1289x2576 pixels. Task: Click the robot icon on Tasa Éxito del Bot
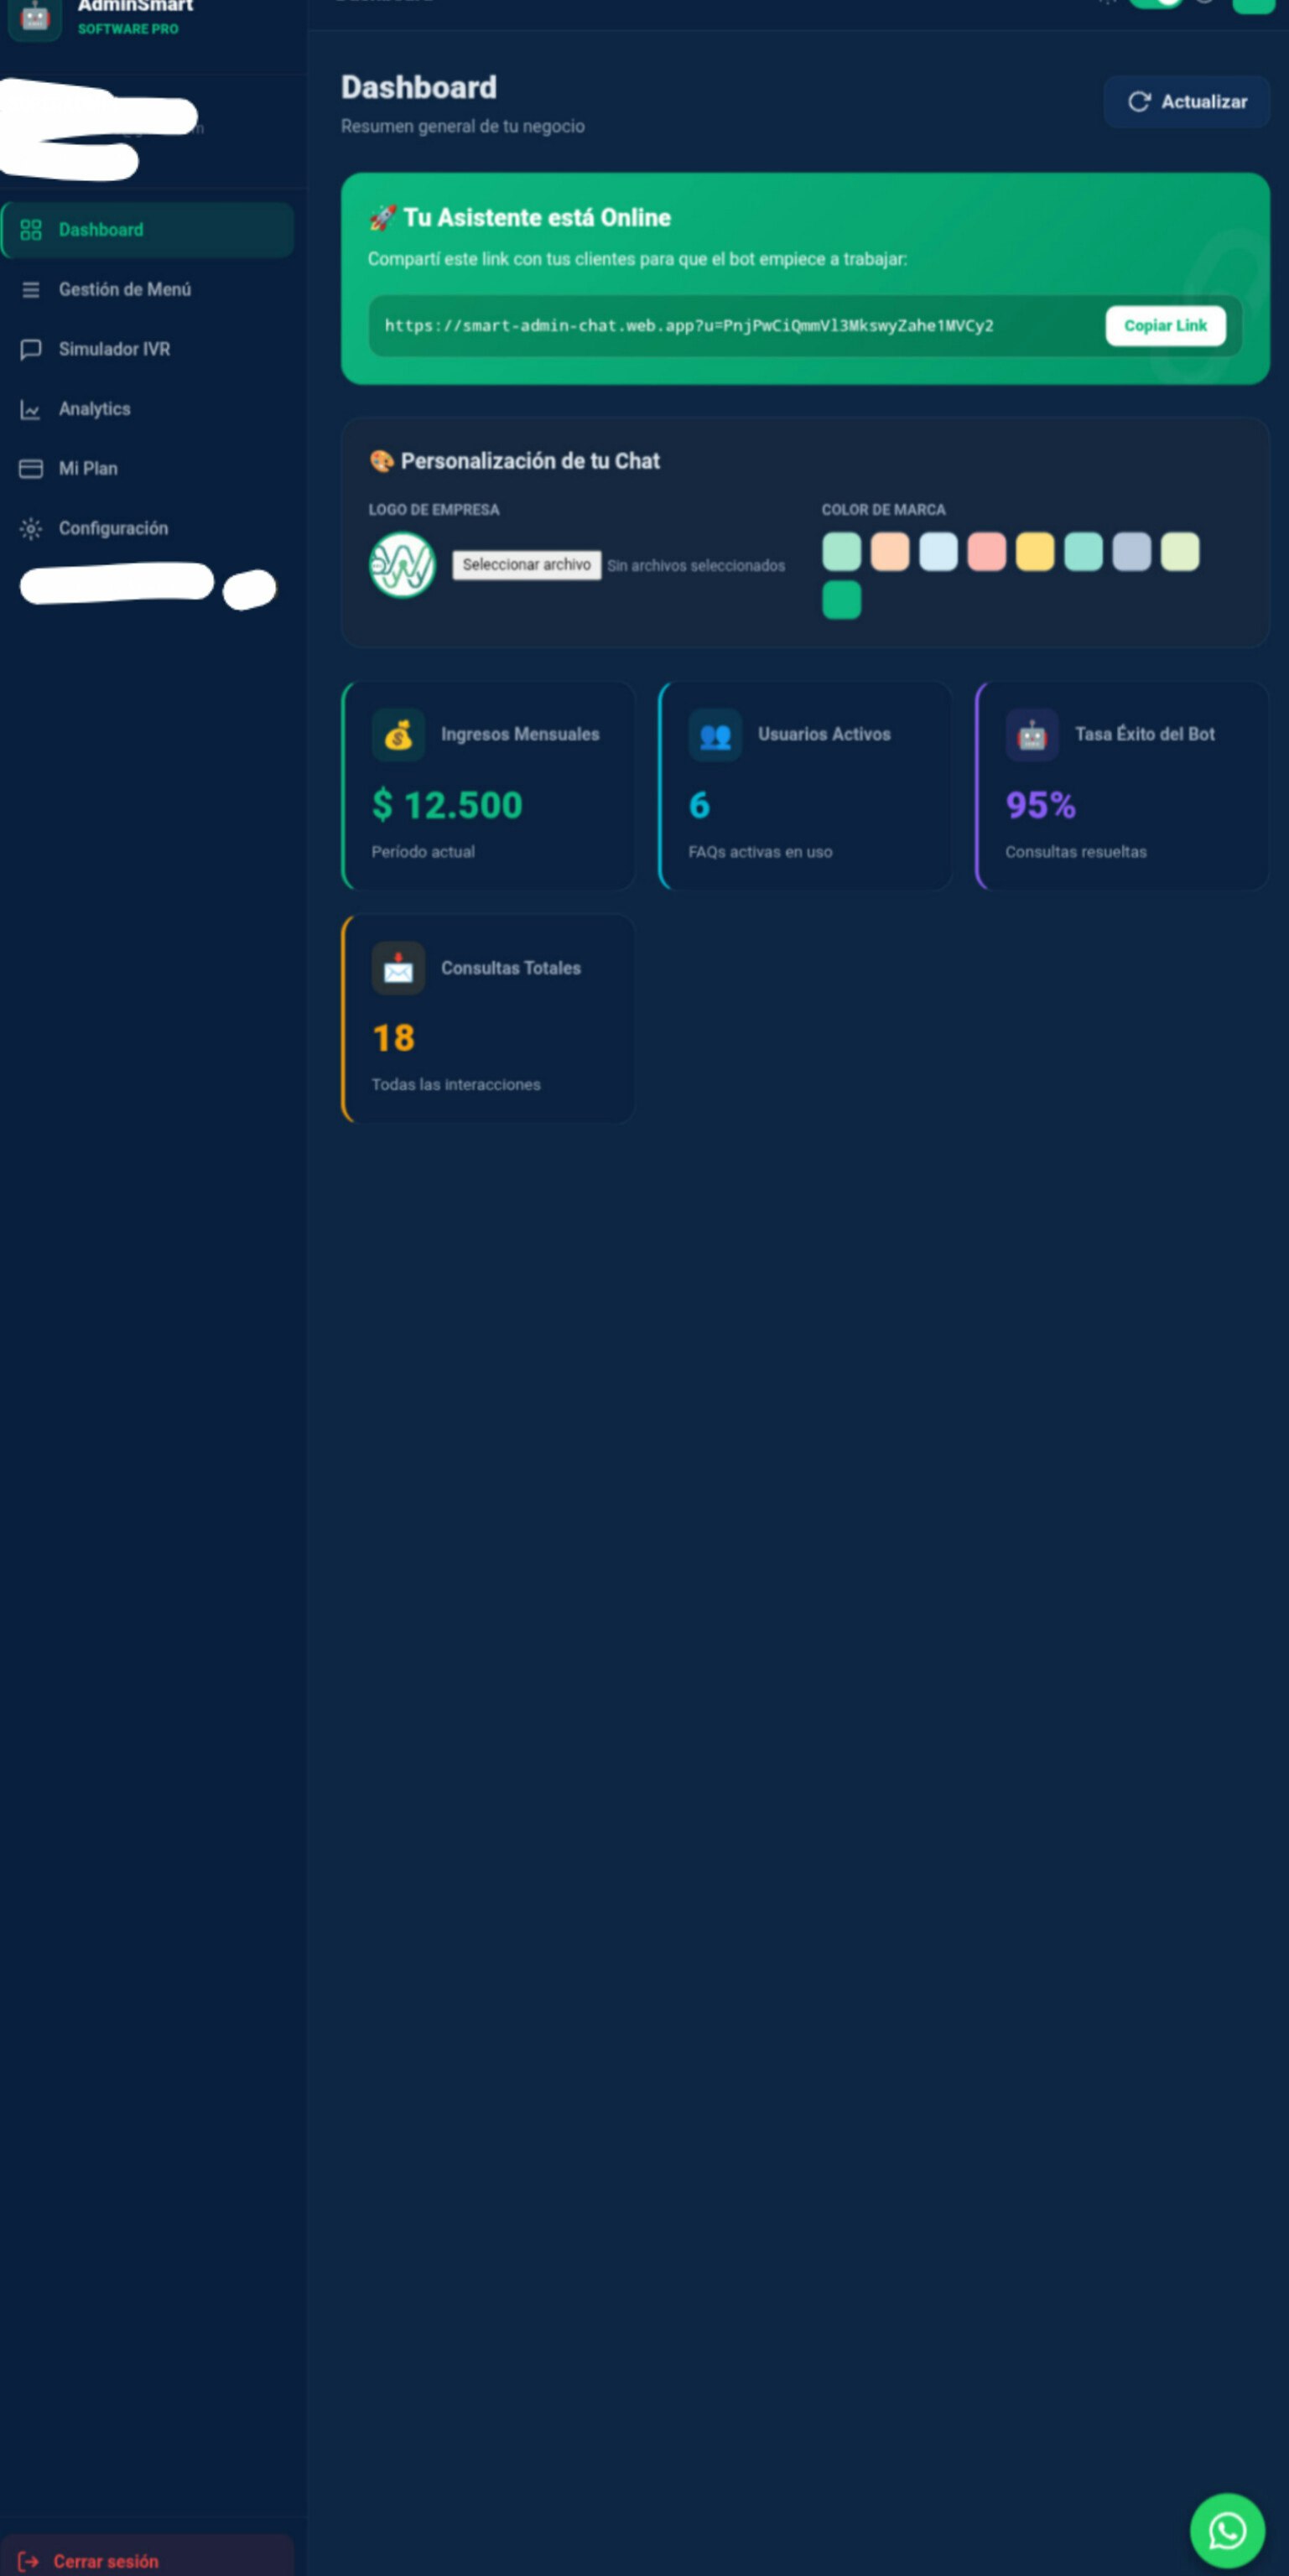click(x=1032, y=735)
